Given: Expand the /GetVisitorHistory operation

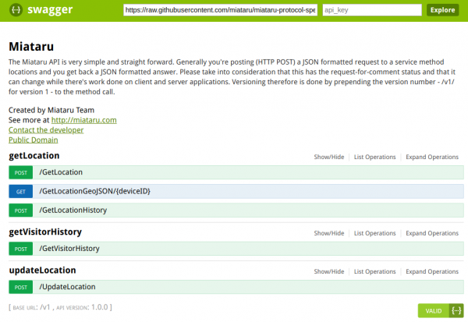Looking at the screenshot, I should pos(69,248).
